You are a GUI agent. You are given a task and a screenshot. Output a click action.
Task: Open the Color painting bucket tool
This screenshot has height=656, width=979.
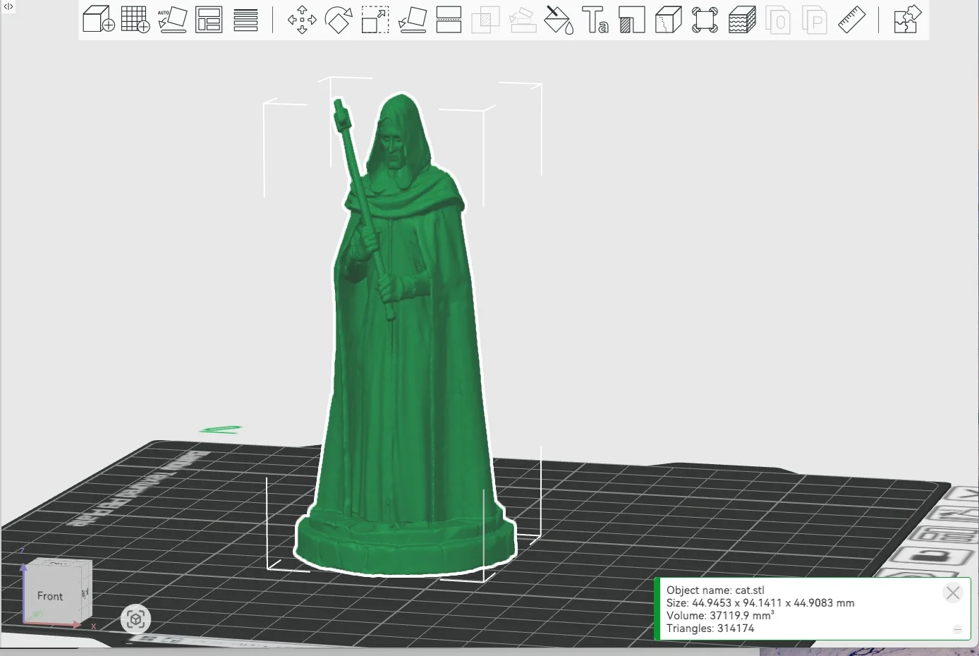click(x=559, y=20)
